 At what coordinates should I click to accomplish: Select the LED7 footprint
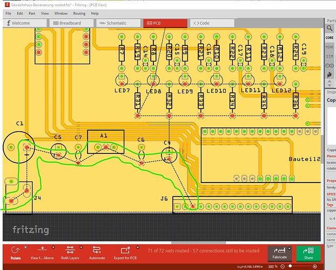[x=122, y=80]
